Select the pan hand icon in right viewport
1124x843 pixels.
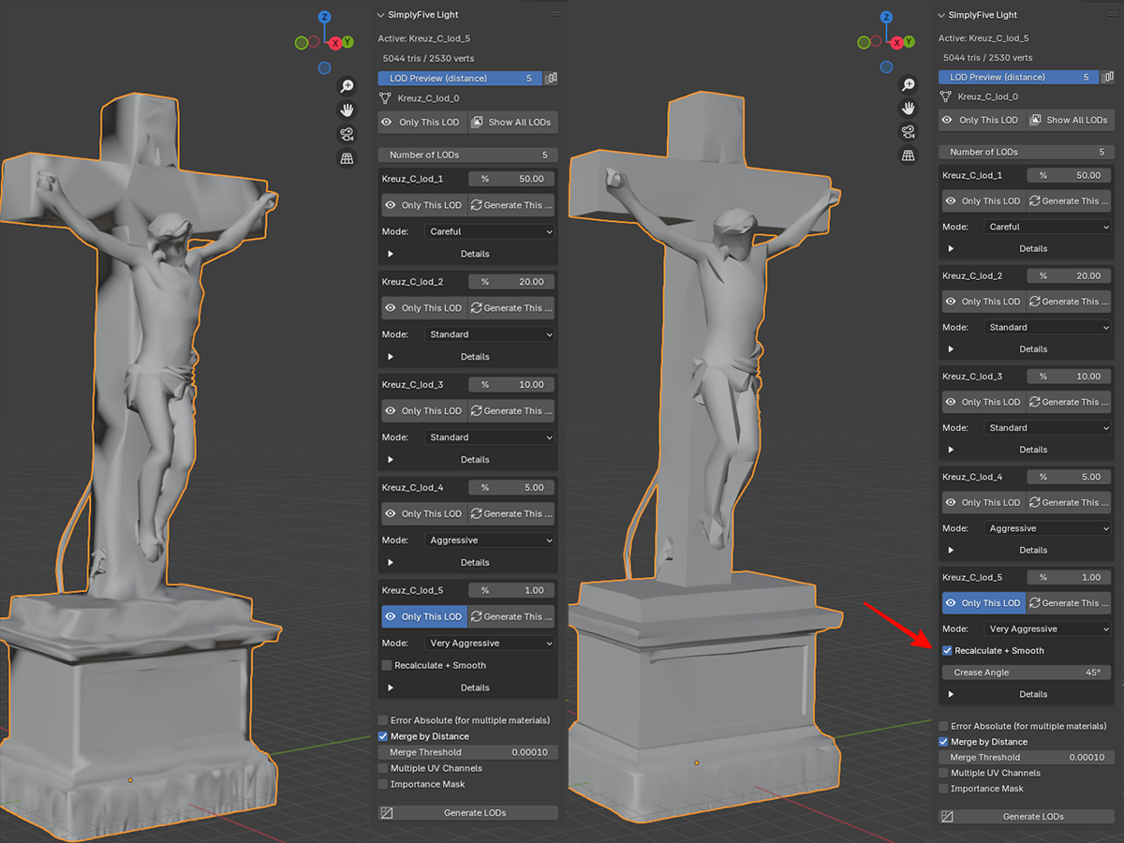tap(908, 108)
